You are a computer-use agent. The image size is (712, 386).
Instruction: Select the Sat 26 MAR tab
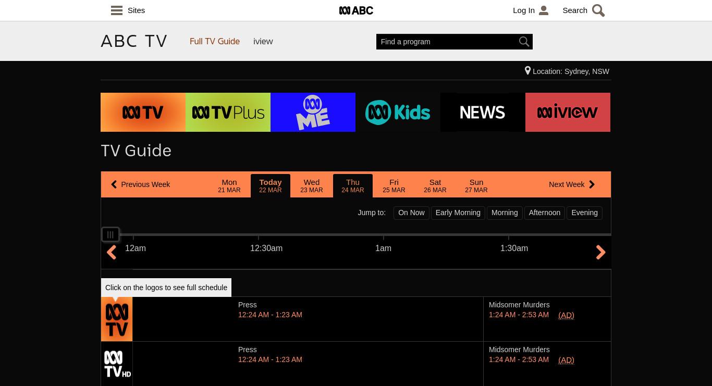435,185
